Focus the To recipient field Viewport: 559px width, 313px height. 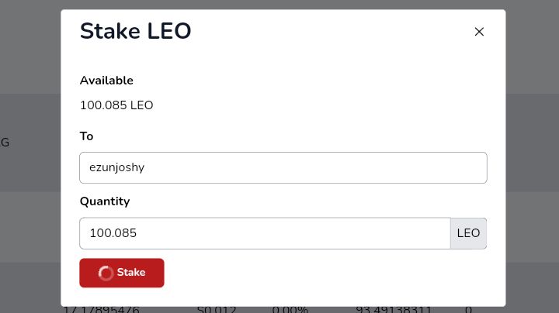coord(283,167)
